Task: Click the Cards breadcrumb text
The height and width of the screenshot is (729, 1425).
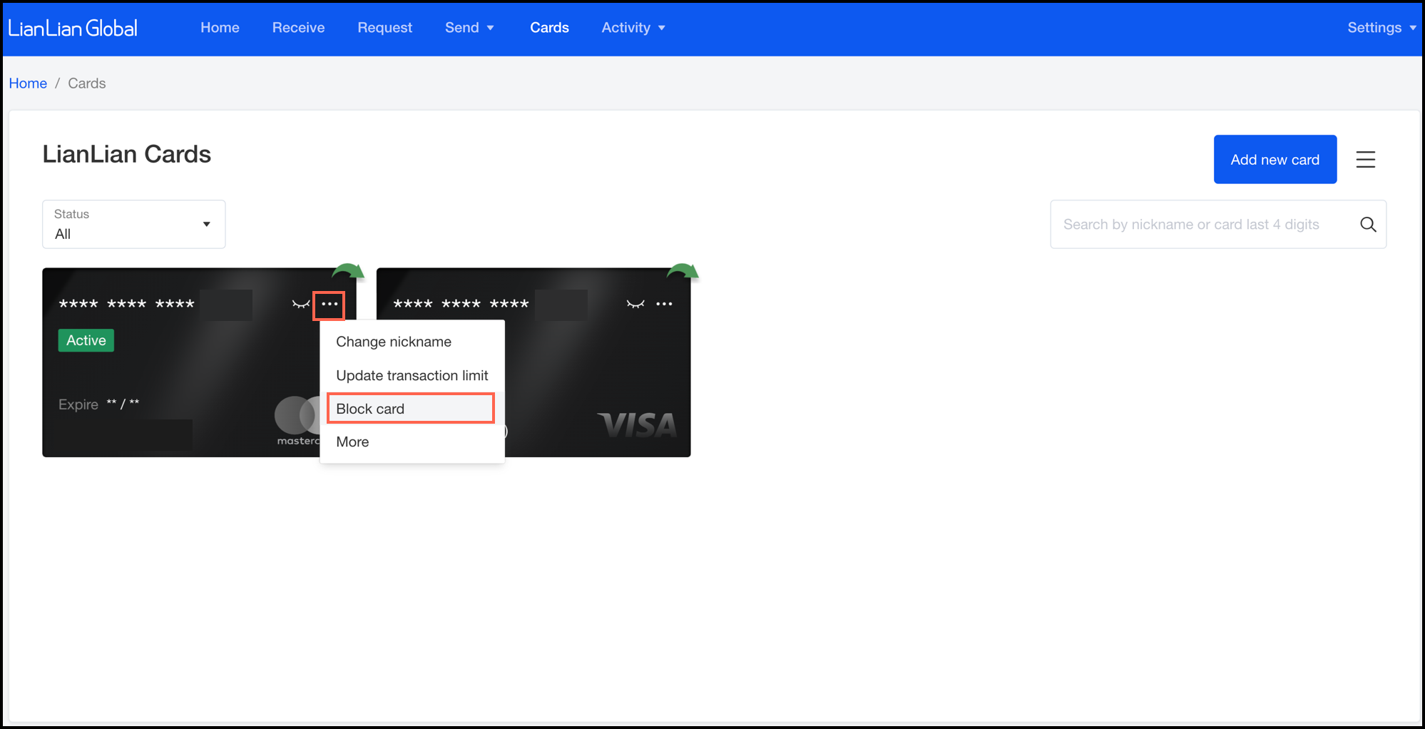Action: point(87,83)
